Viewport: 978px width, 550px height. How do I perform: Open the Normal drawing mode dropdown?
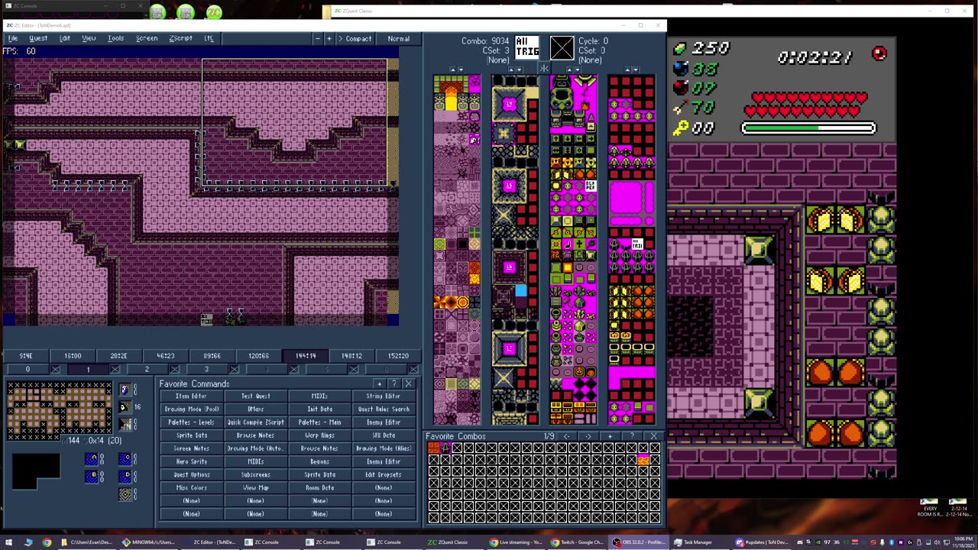pyautogui.click(x=398, y=39)
